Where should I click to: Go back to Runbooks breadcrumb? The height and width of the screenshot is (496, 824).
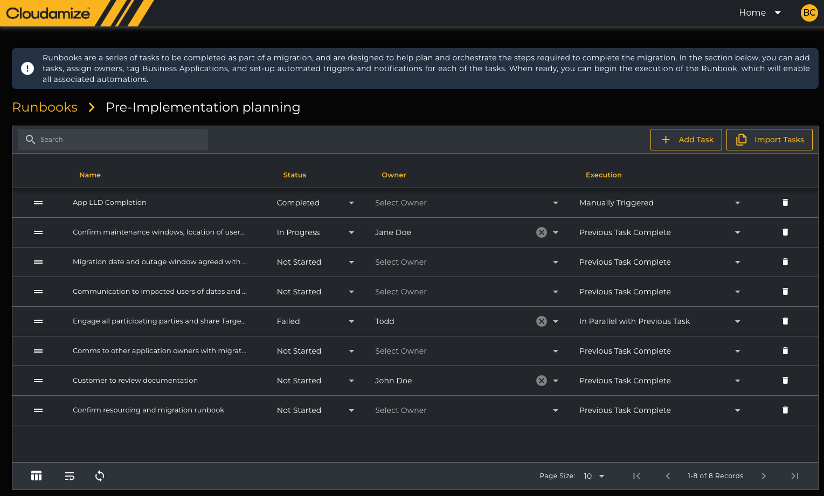pos(45,107)
